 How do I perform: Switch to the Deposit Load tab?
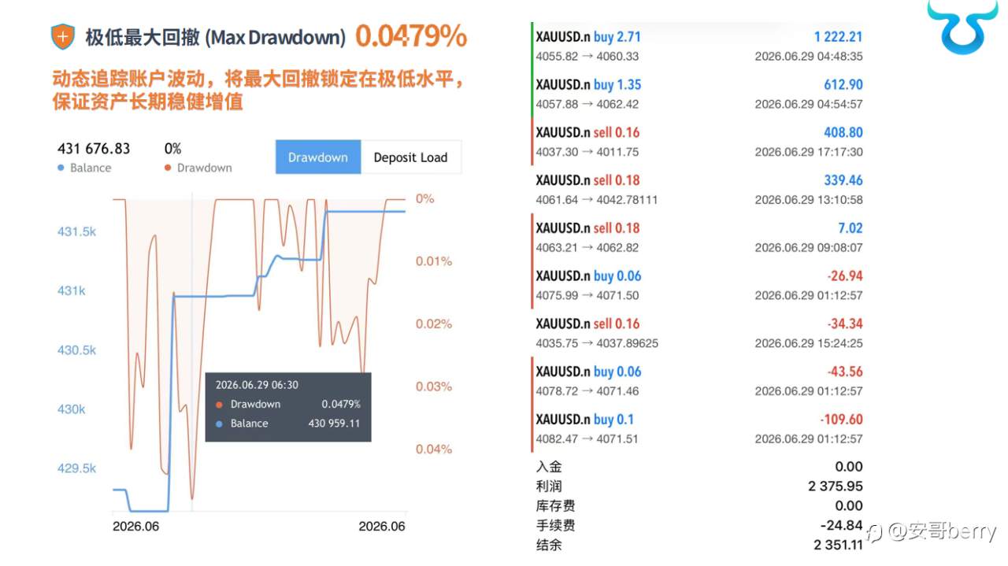click(x=410, y=157)
